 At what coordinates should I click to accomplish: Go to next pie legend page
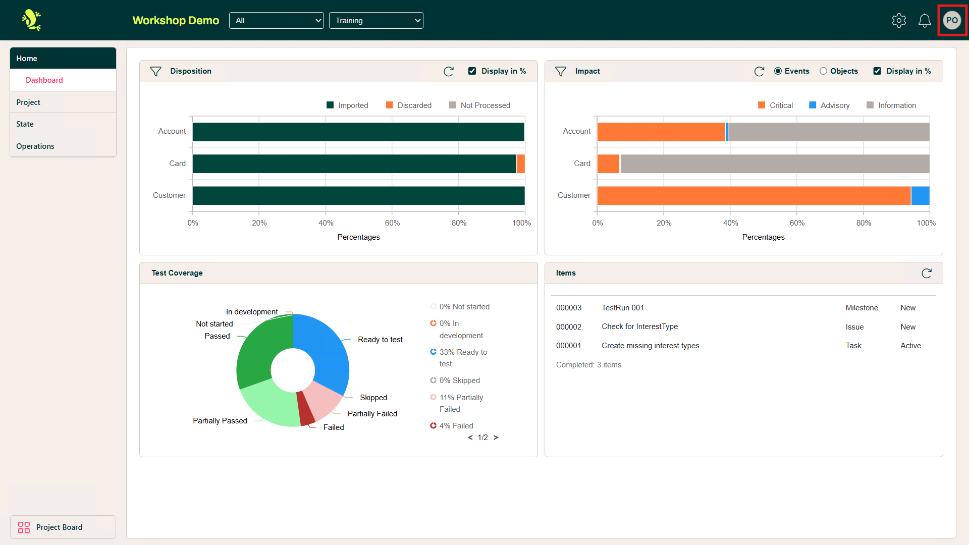coord(496,438)
